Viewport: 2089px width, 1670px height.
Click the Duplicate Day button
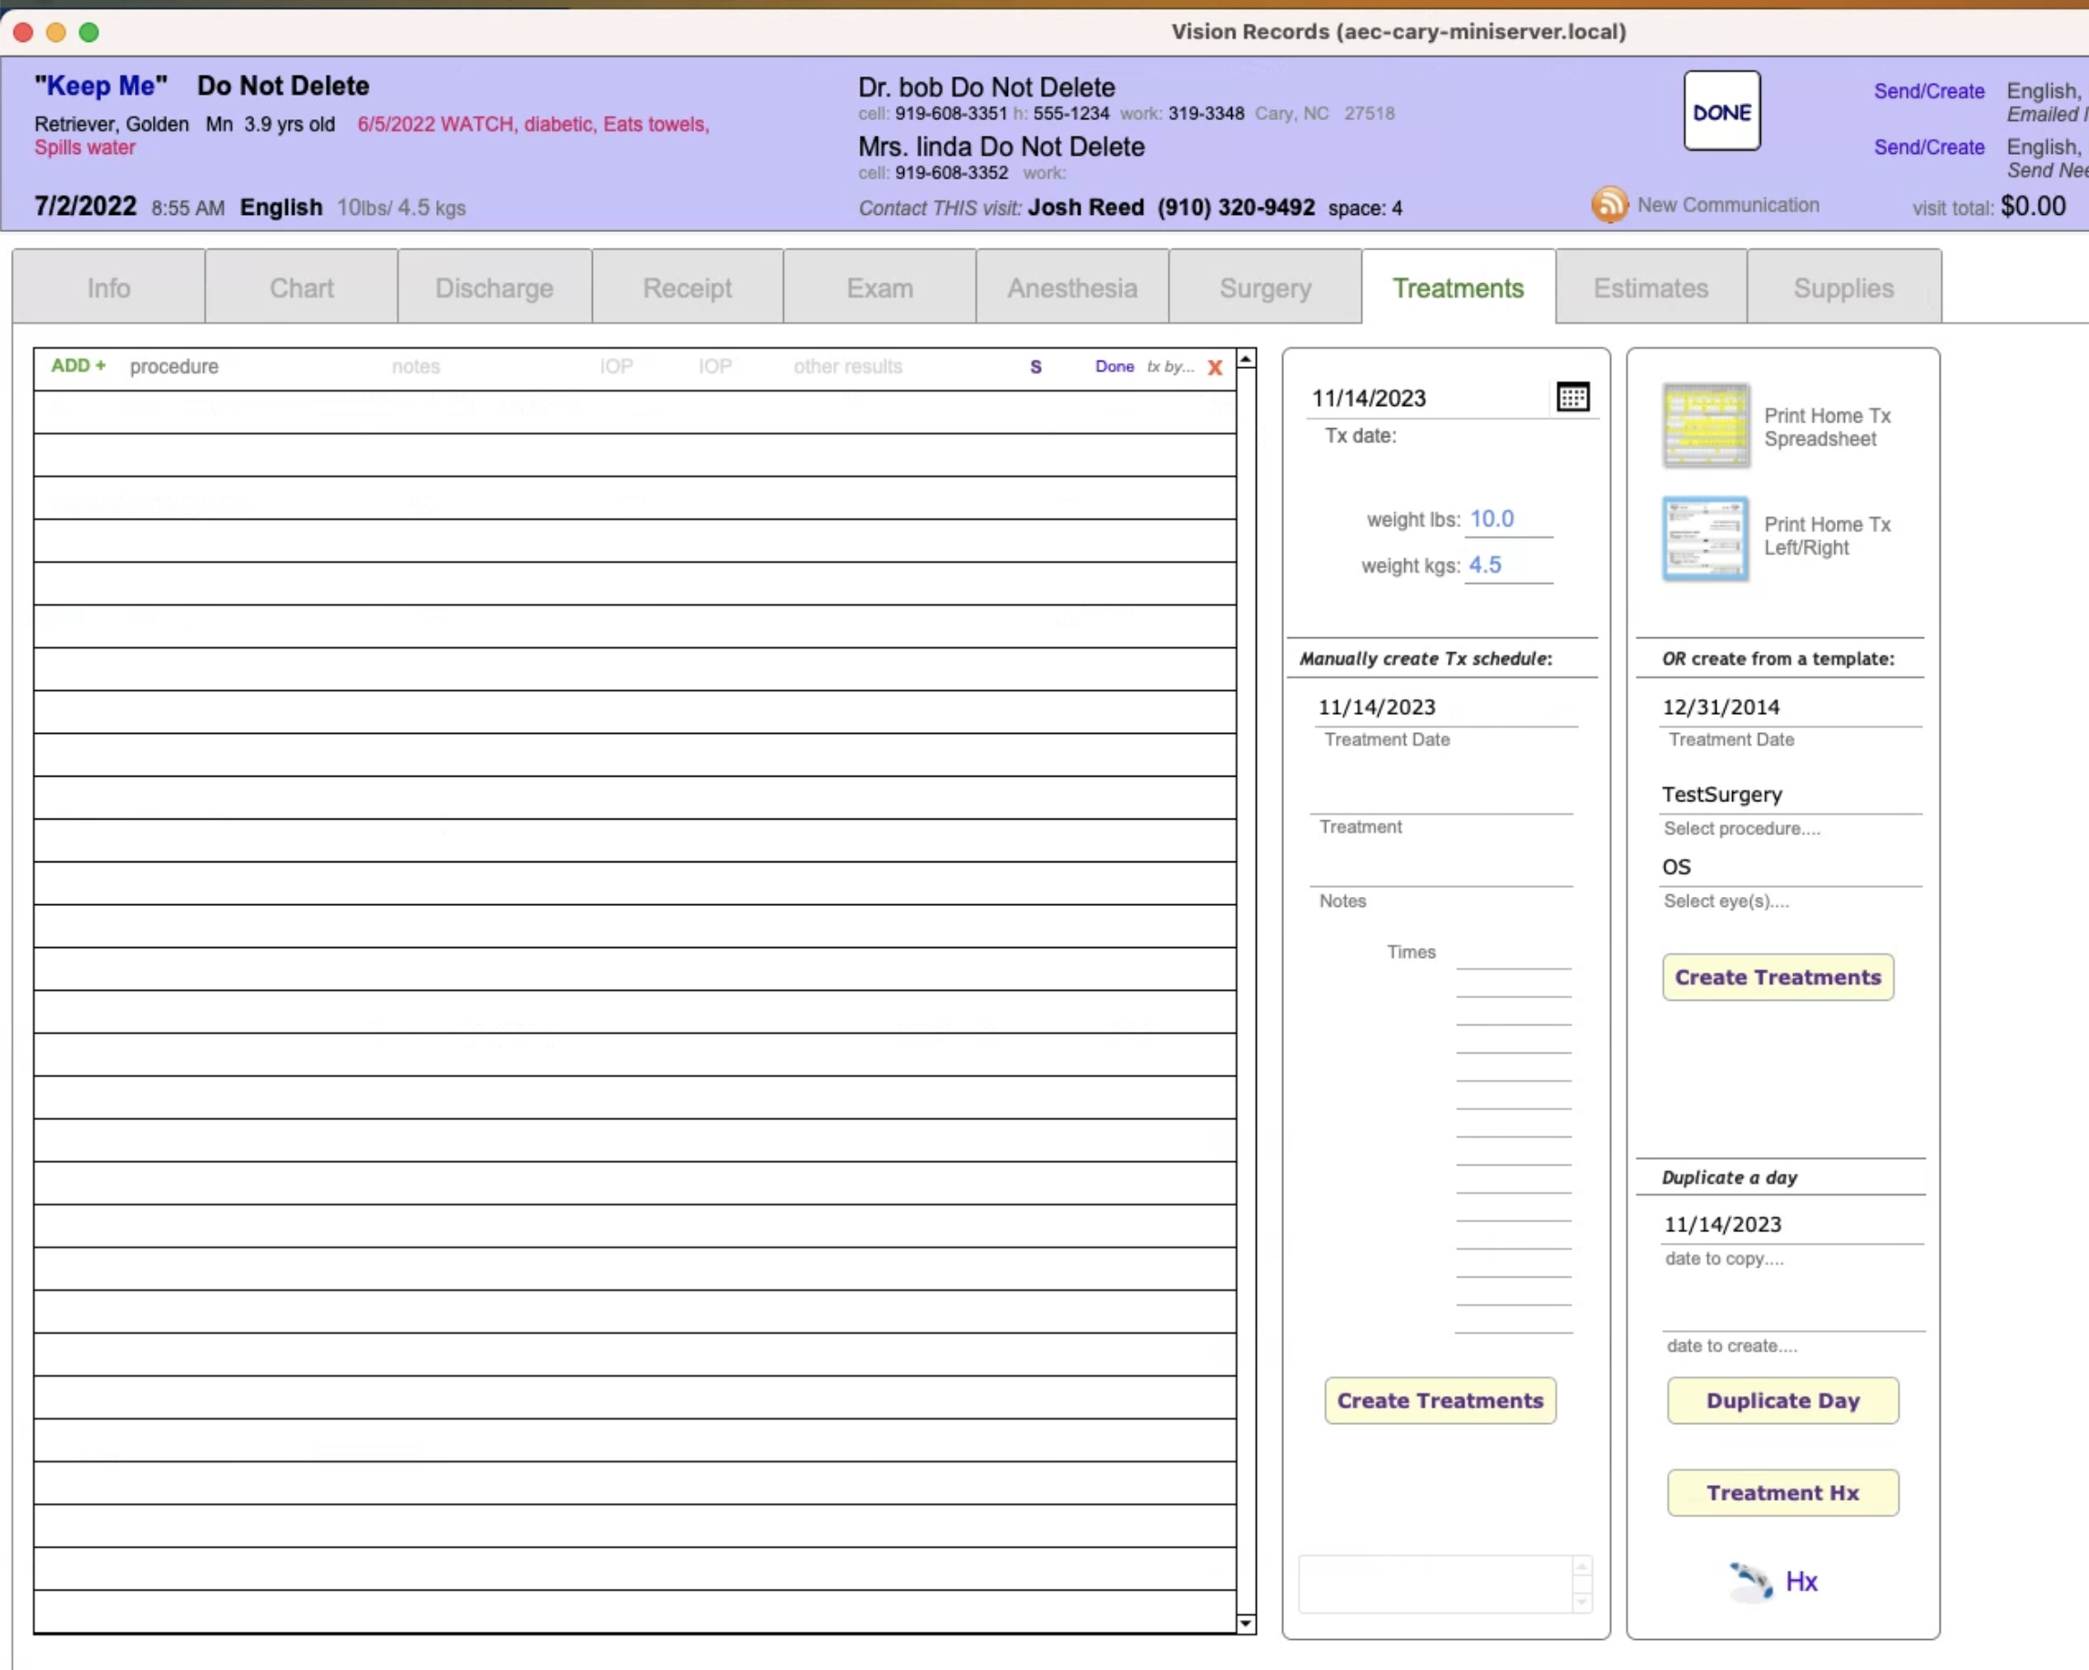click(1782, 1400)
